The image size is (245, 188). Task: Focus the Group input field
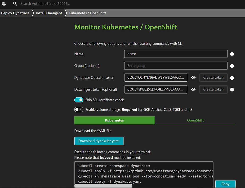click(176, 66)
